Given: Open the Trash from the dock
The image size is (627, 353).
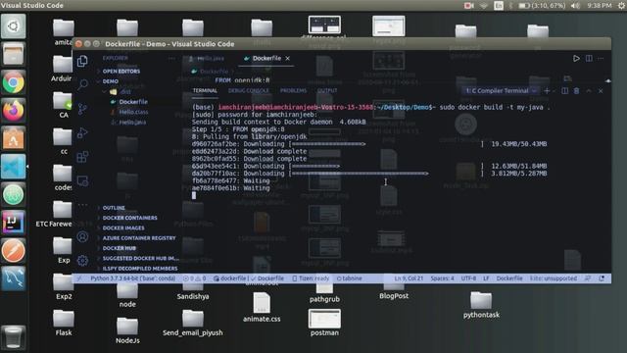Looking at the screenshot, I should [13, 337].
